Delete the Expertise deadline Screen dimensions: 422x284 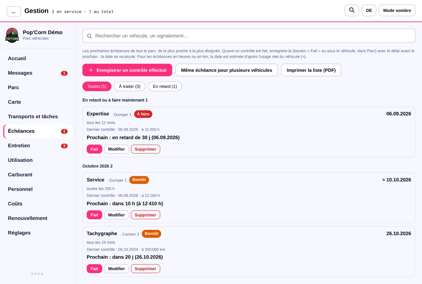point(145,149)
